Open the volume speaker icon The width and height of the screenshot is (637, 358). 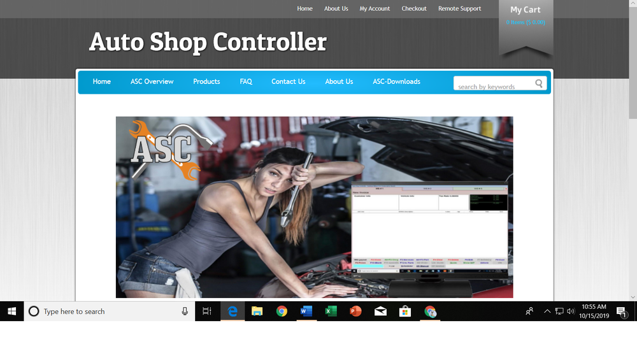571,311
